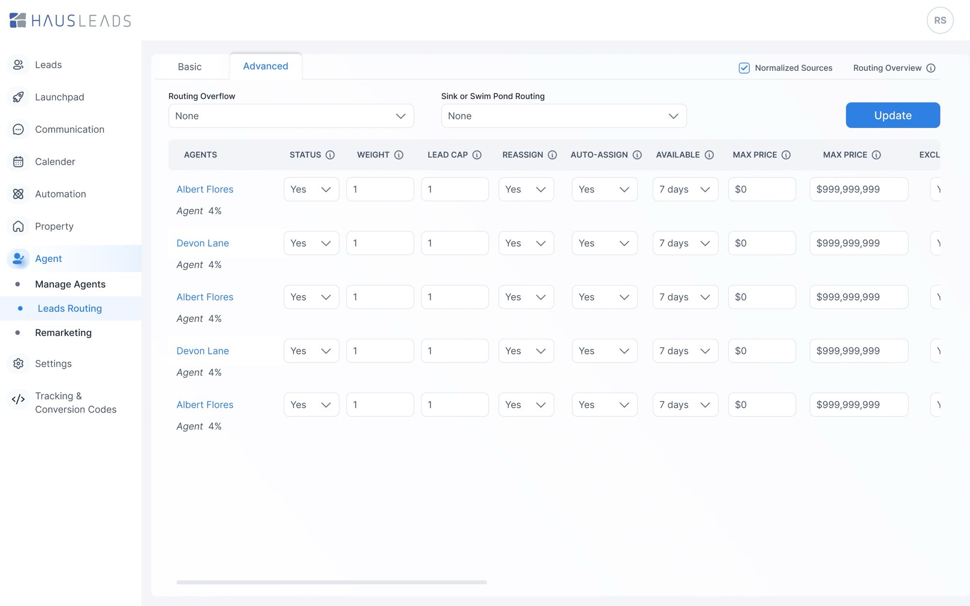Click the Automation sidebar icon

coord(18,194)
